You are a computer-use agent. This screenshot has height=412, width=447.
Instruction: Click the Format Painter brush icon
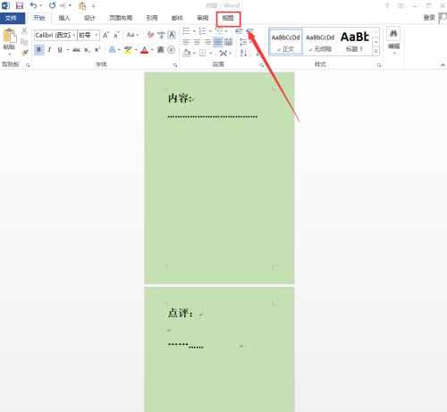[24, 53]
